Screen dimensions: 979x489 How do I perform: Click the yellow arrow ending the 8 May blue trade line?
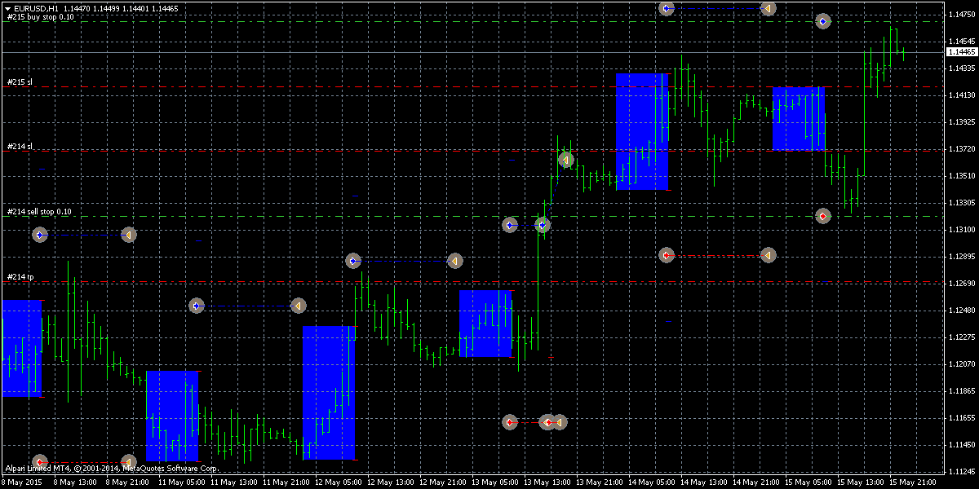point(128,235)
